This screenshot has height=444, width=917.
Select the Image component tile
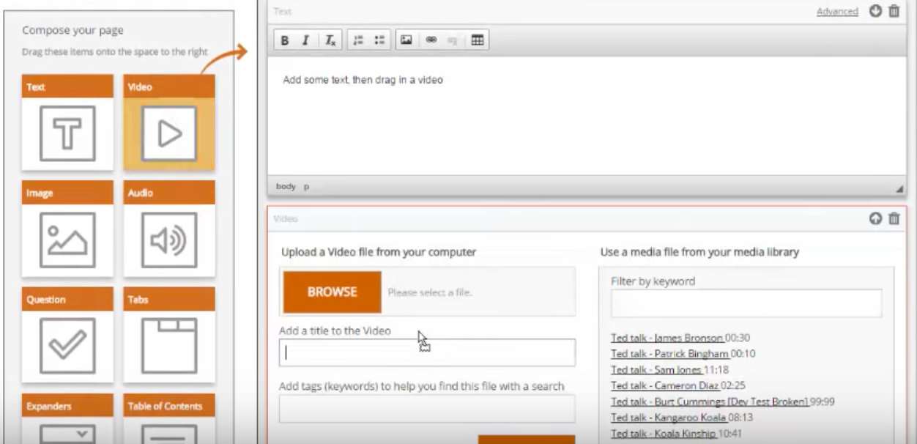[67, 229]
